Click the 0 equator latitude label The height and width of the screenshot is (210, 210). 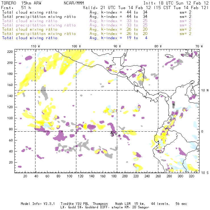(x=203, y=131)
